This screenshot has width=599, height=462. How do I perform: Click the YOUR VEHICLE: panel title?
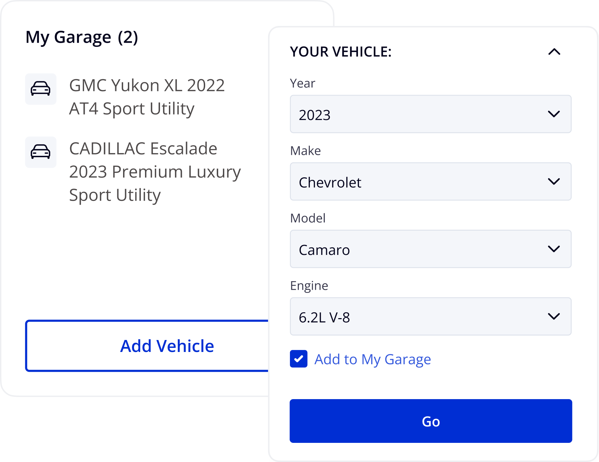click(341, 52)
